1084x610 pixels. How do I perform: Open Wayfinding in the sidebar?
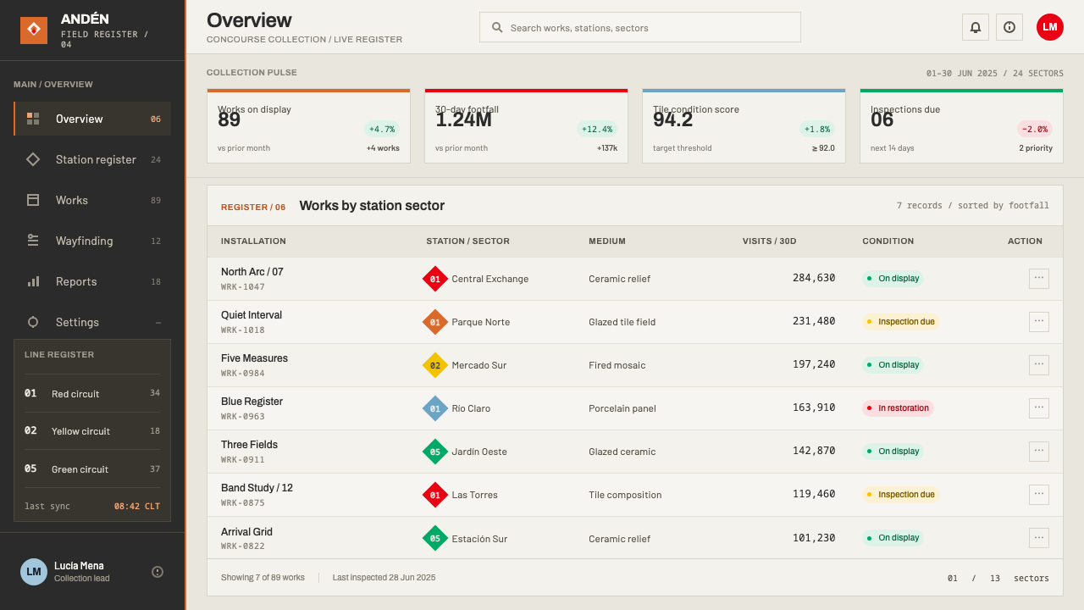[92, 241]
